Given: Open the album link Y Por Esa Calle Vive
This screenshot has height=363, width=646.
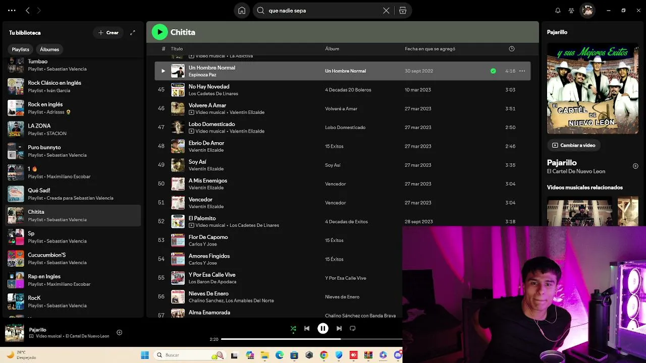Looking at the screenshot, I should [x=346, y=278].
